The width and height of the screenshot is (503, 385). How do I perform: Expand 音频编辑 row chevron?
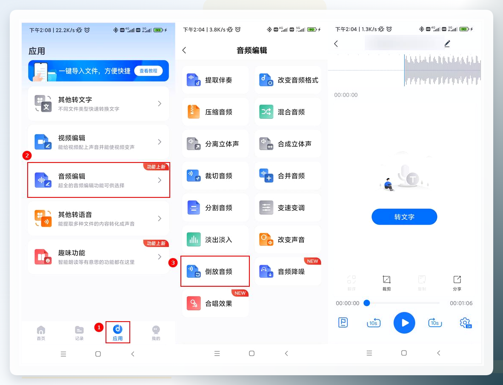click(160, 180)
